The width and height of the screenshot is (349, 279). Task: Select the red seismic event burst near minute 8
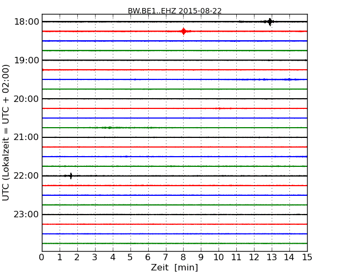(x=184, y=31)
